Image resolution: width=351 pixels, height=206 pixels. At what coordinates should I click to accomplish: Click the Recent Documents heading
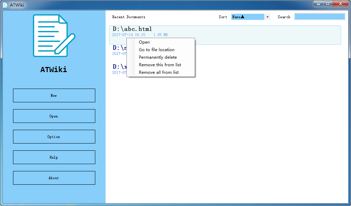coord(129,17)
